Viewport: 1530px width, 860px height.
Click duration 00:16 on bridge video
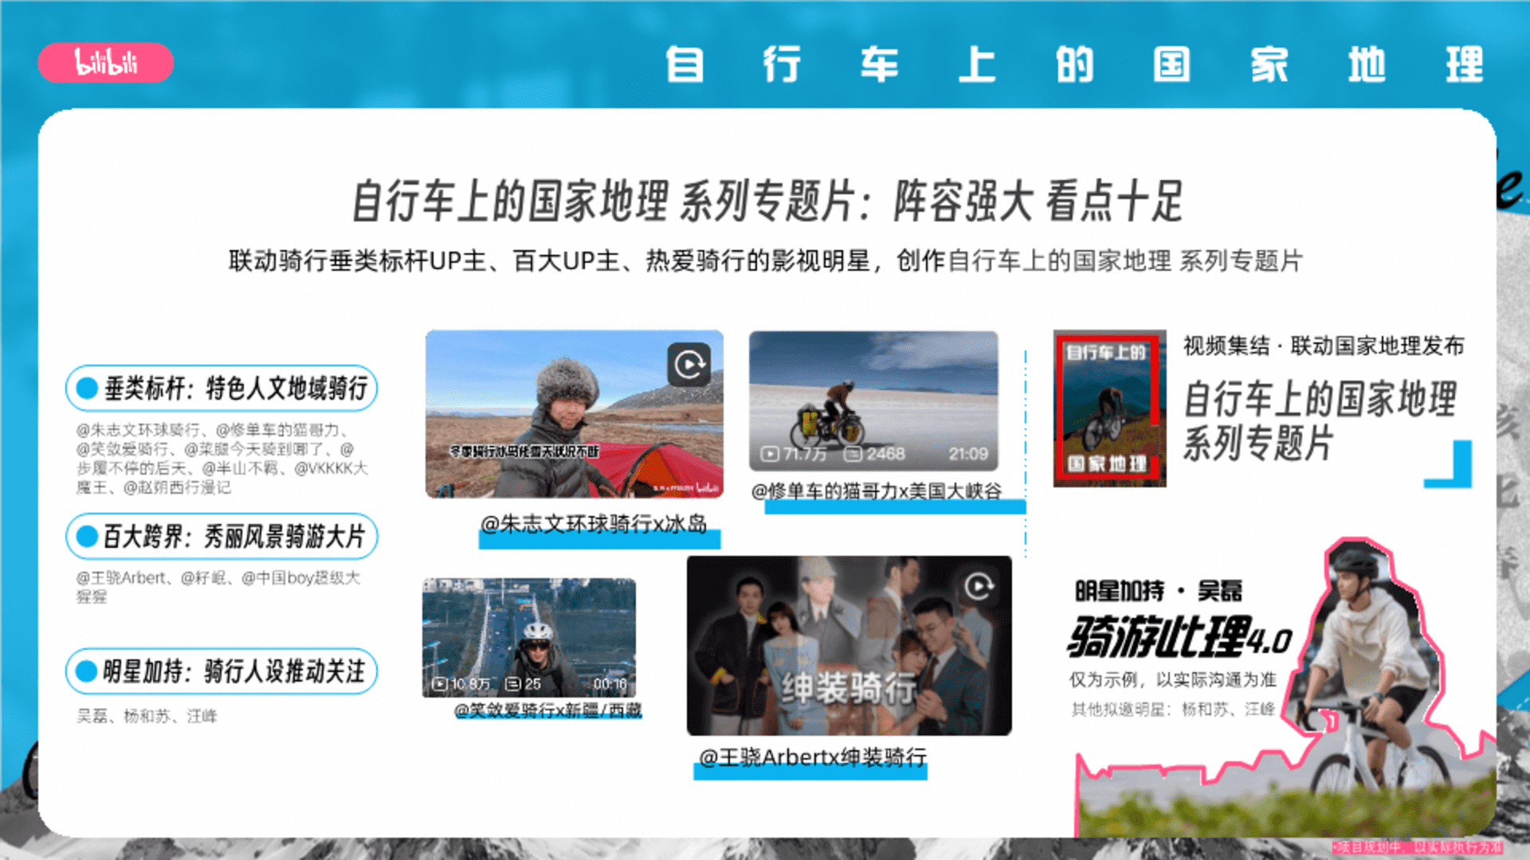[610, 684]
